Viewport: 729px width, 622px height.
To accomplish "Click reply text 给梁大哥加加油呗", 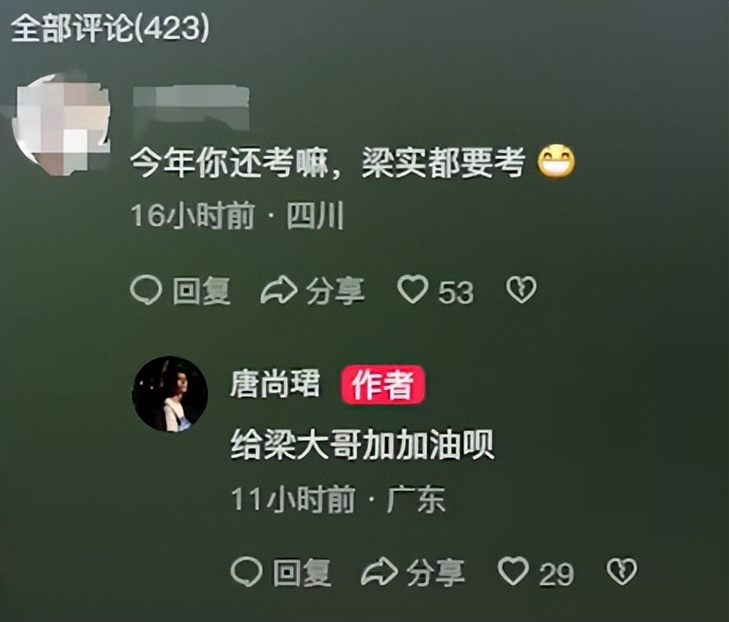I will 362,445.
